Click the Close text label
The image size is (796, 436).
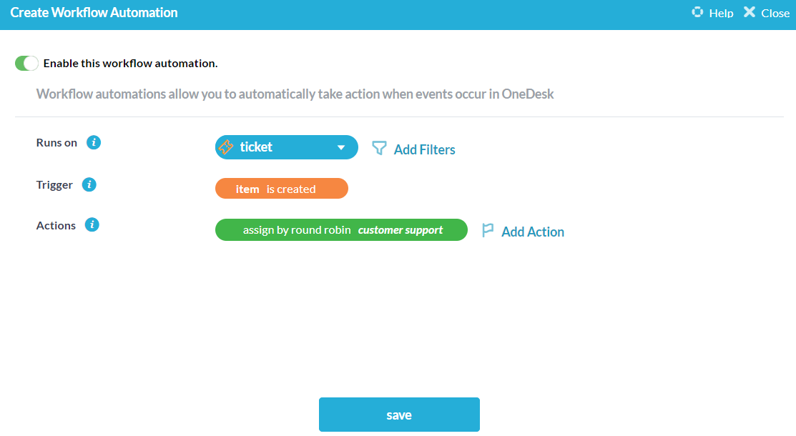[x=775, y=13]
